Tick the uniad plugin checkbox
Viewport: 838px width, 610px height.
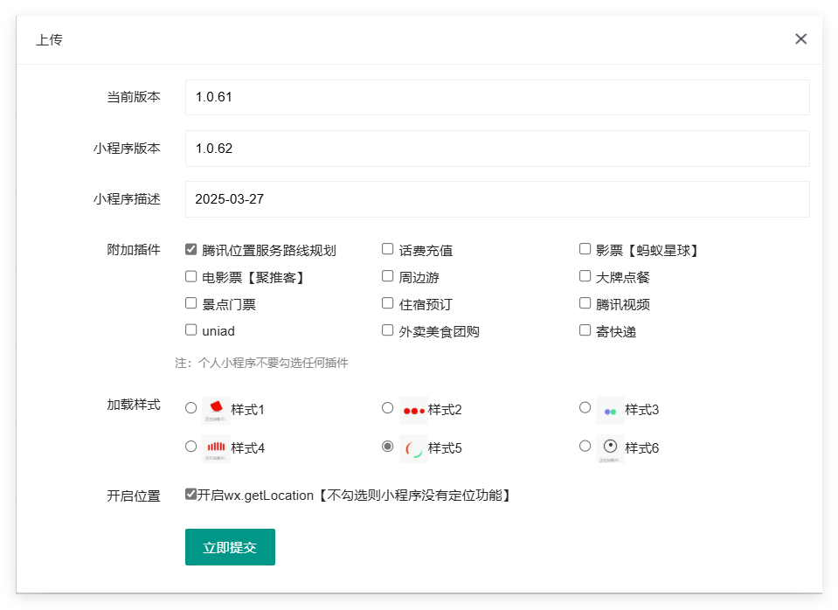(x=190, y=329)
